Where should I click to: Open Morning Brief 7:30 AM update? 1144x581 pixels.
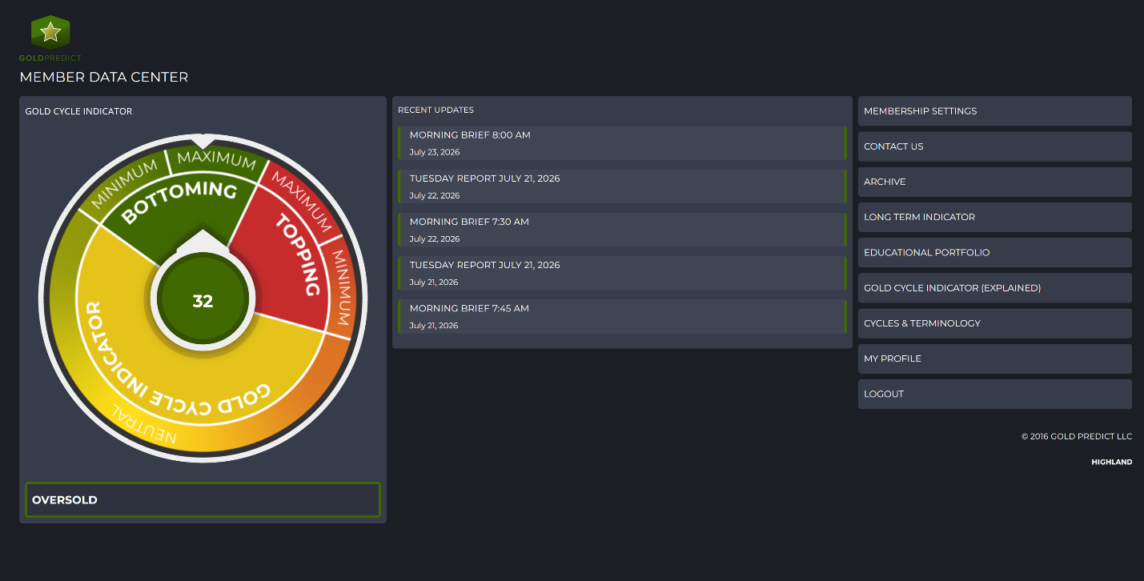[x=622, y=230]
